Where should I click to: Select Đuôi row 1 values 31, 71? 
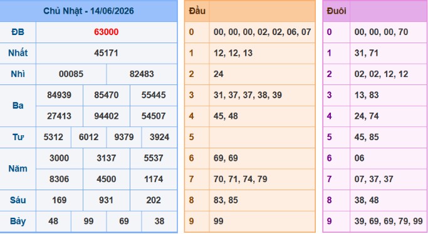367,53
